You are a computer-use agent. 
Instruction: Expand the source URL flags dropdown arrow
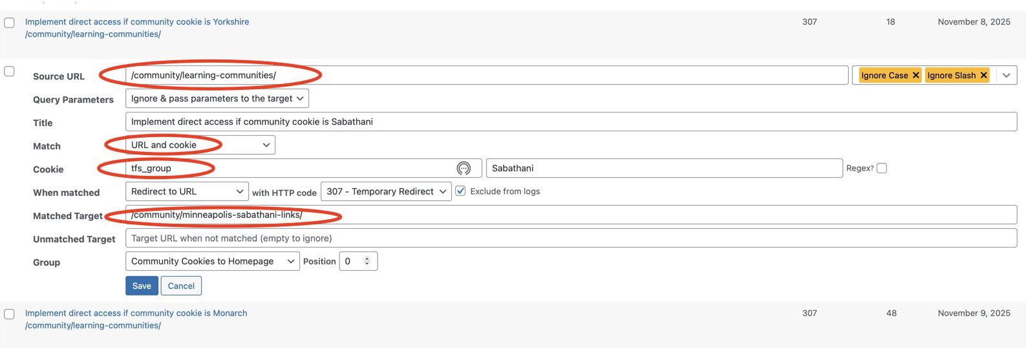click(1006, 76)
